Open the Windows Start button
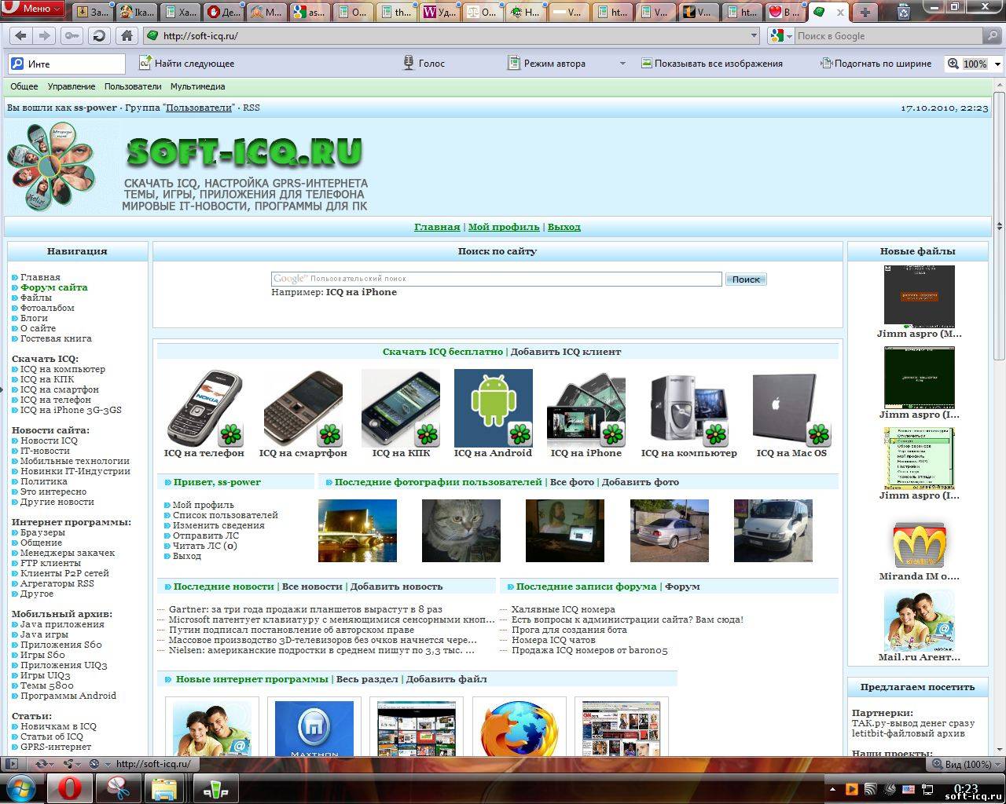This screenshot has height=804, width=1006. click(x=21, y=788)
